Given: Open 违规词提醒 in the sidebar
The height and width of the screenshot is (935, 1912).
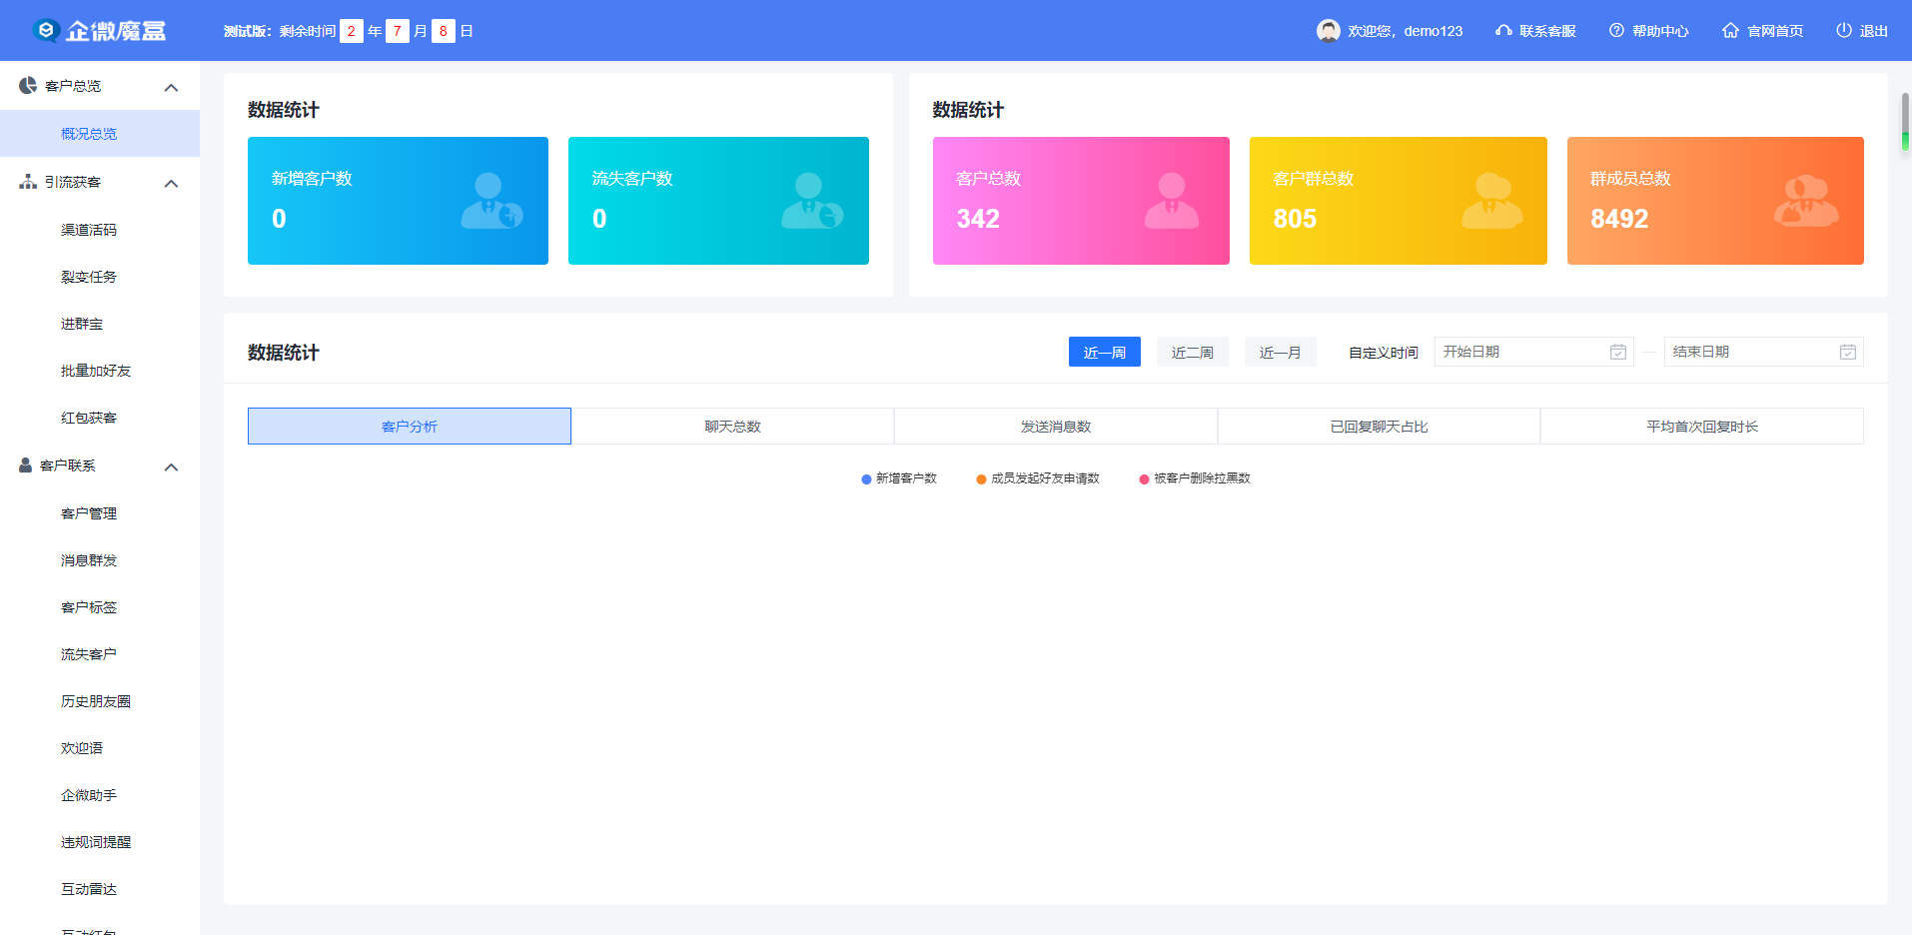Looking at the screenshot, I should 100,842.
